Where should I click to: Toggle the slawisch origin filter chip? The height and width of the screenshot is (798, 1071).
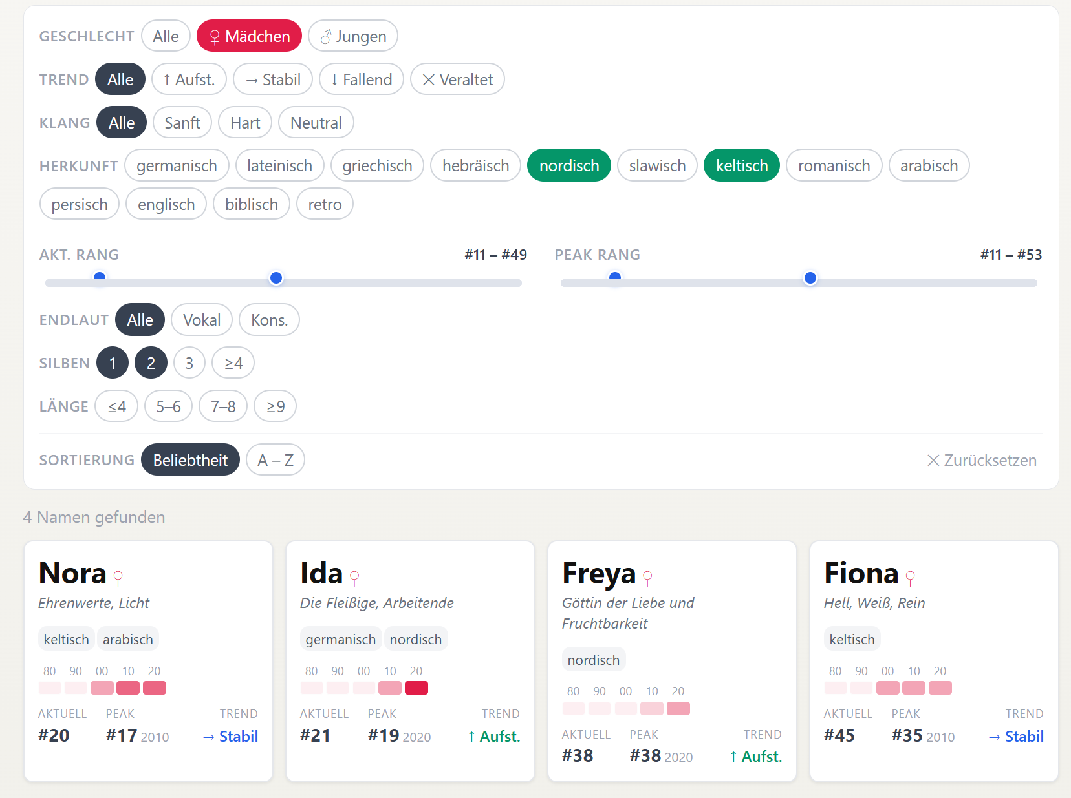pos(657,166)
